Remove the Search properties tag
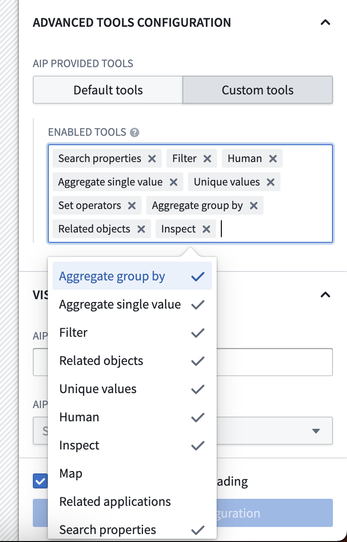The height and width of the screenshot is (542, 347). (x=151, y=159)
